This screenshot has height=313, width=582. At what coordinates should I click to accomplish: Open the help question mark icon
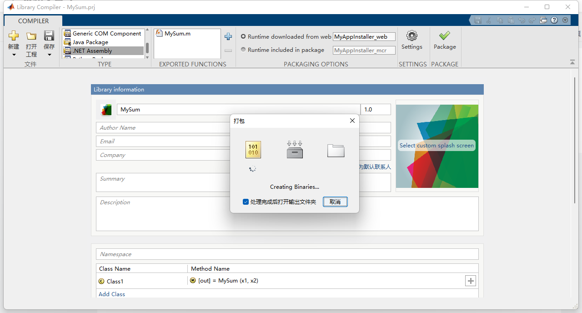[x=554, y=20]
